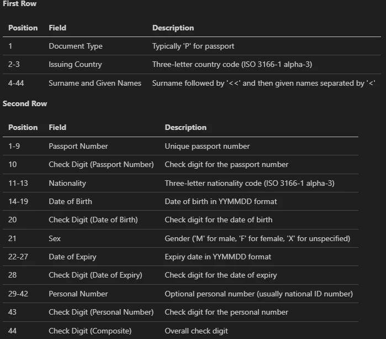Select the 'Sex' field cell
The image size is (386, 339).
click(x=55, y=238)
